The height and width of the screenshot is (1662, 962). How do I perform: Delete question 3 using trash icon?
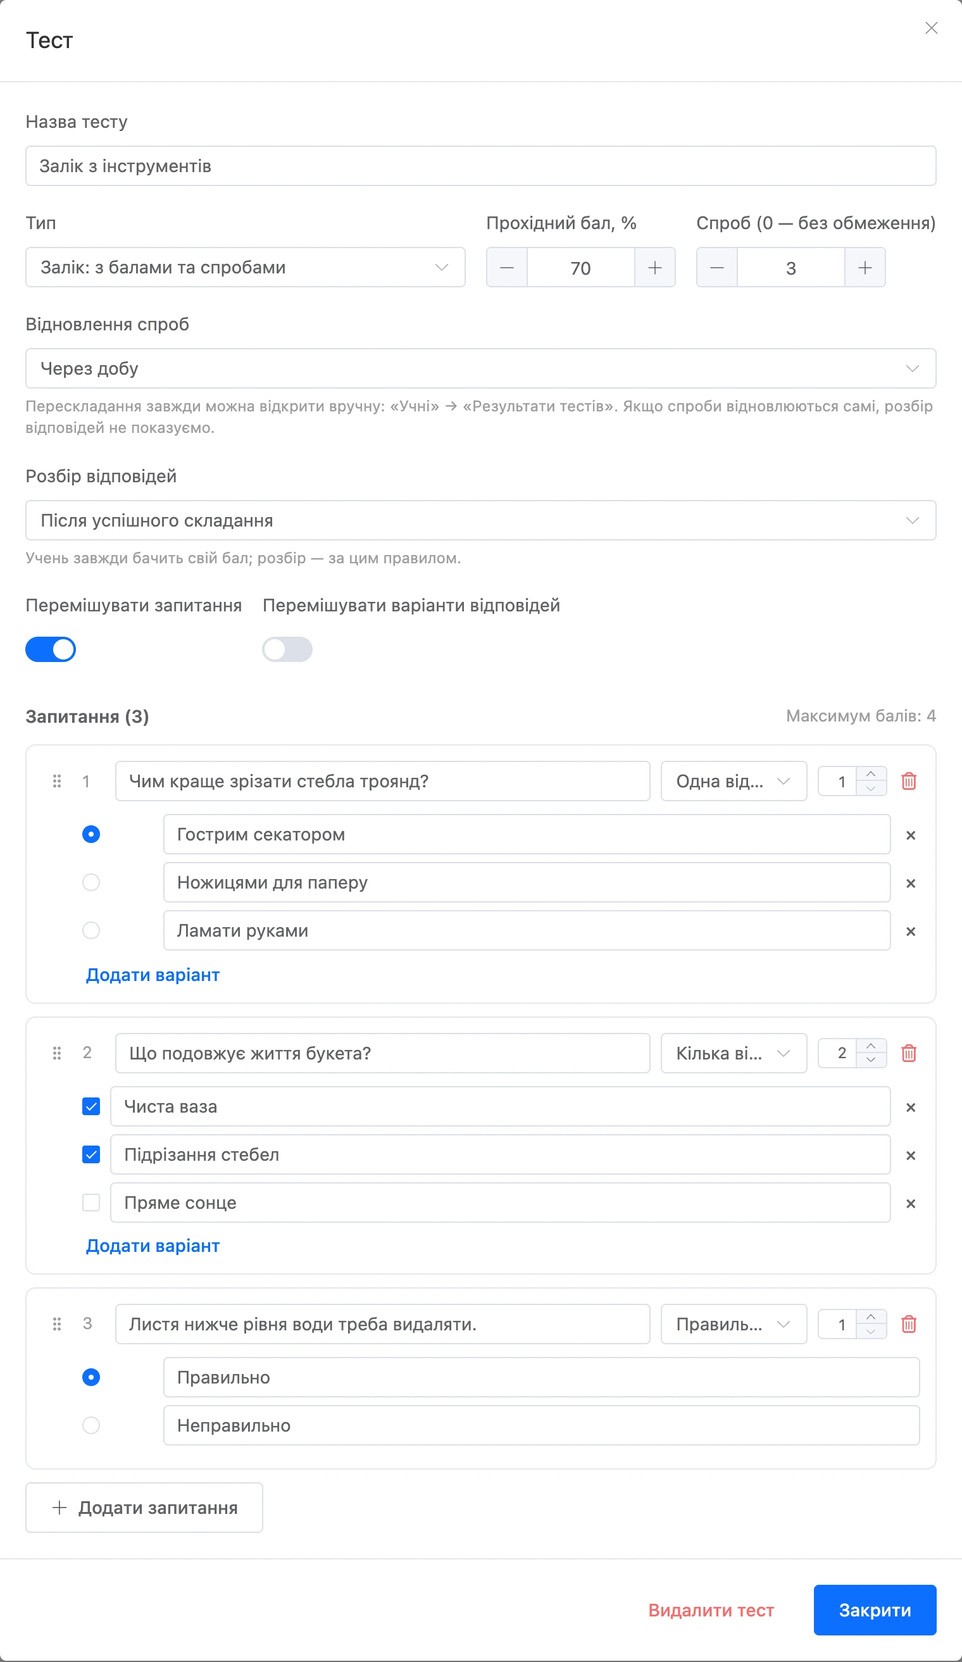point(909,1323)
